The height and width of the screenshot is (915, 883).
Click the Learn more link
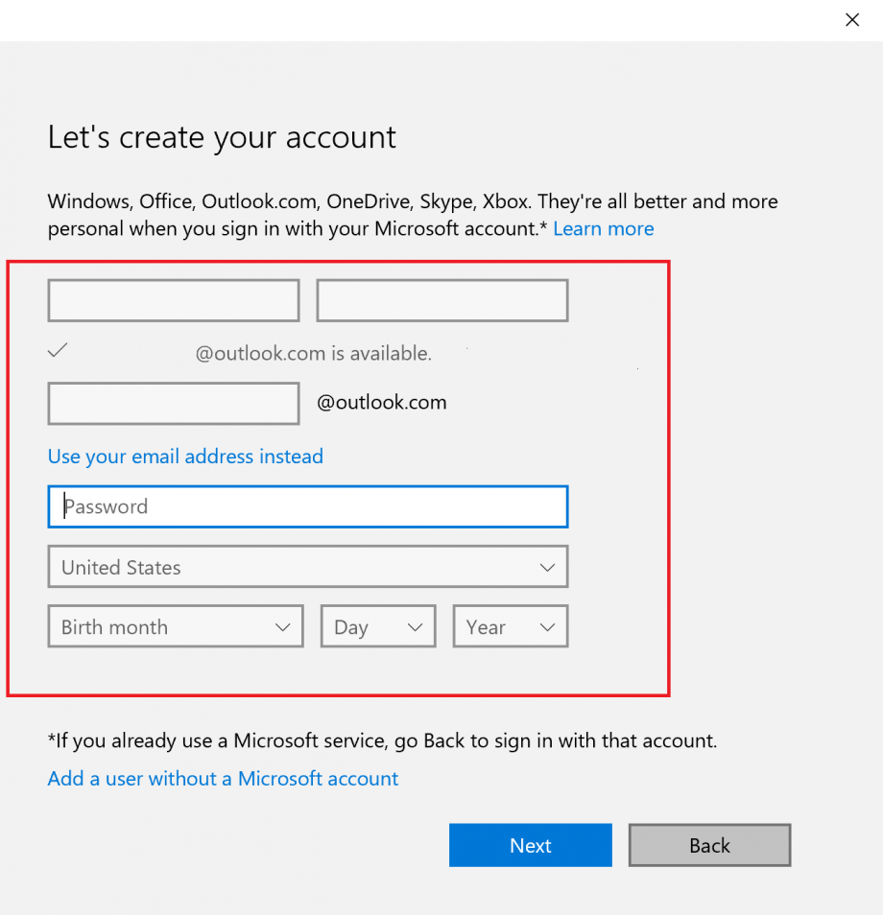pos(603,228)
